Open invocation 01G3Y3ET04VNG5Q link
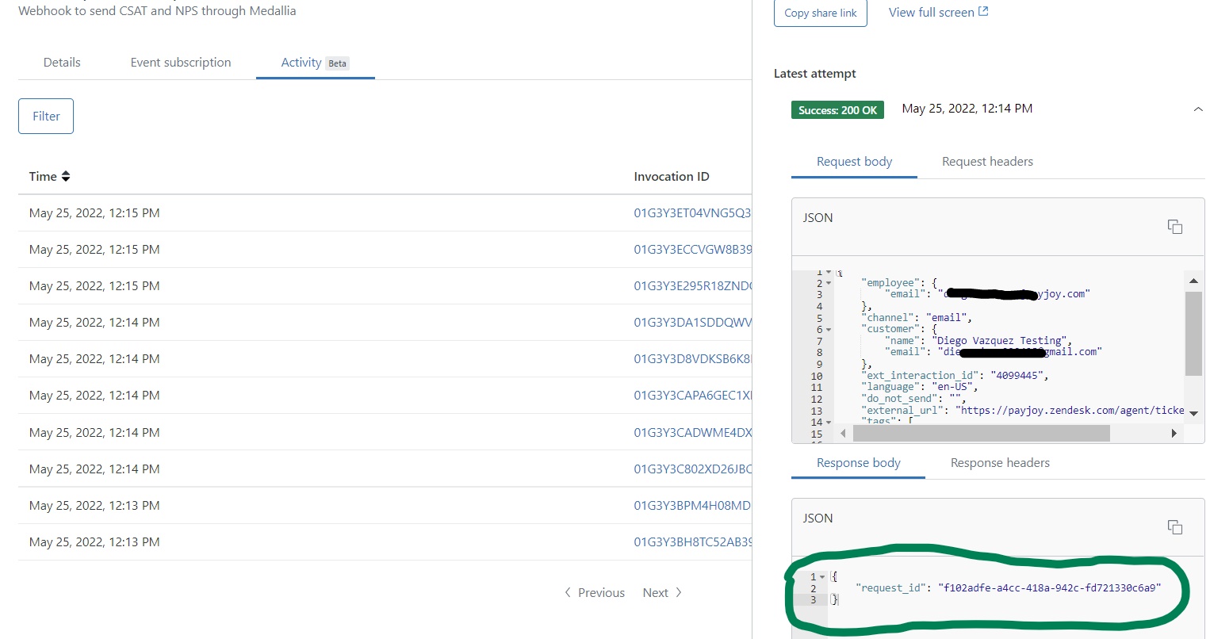Viewport: 1210px width, 639px height. [x=691, y=213]
